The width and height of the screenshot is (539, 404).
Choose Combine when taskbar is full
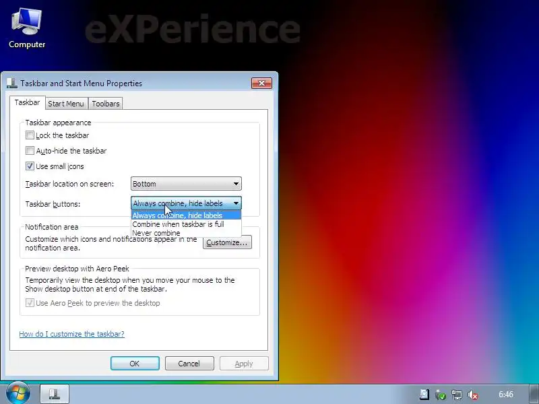point(186,224)
